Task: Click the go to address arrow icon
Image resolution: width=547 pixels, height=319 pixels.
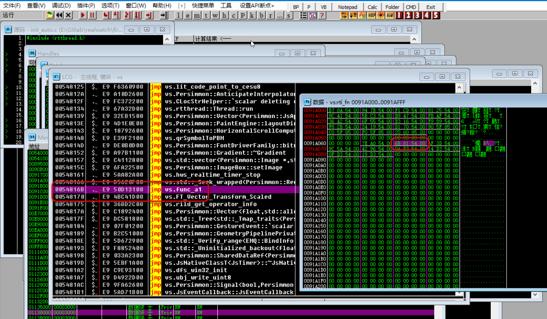Action: tap(164, 15)
